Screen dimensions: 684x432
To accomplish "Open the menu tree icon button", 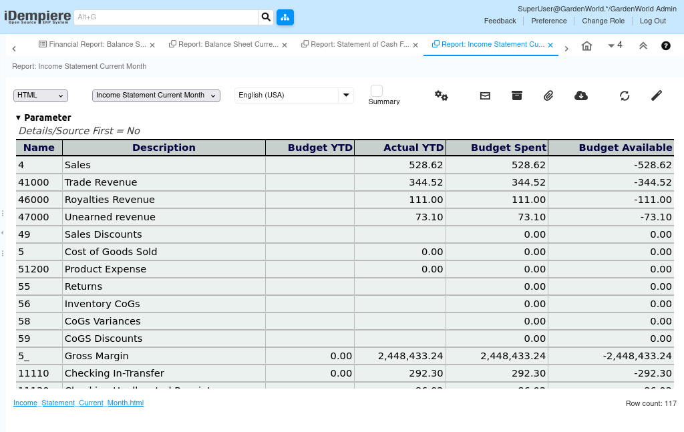I will click(x=285, y=17).
